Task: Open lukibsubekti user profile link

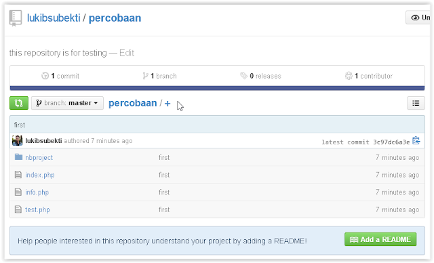Action: pos(54,18)
